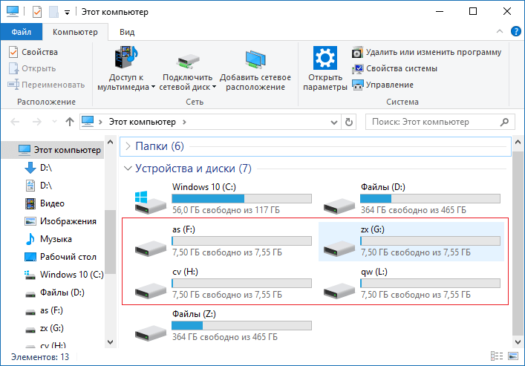Go up one level with up arrow
This screenshot has height=366, width=525.
[70, 122]
